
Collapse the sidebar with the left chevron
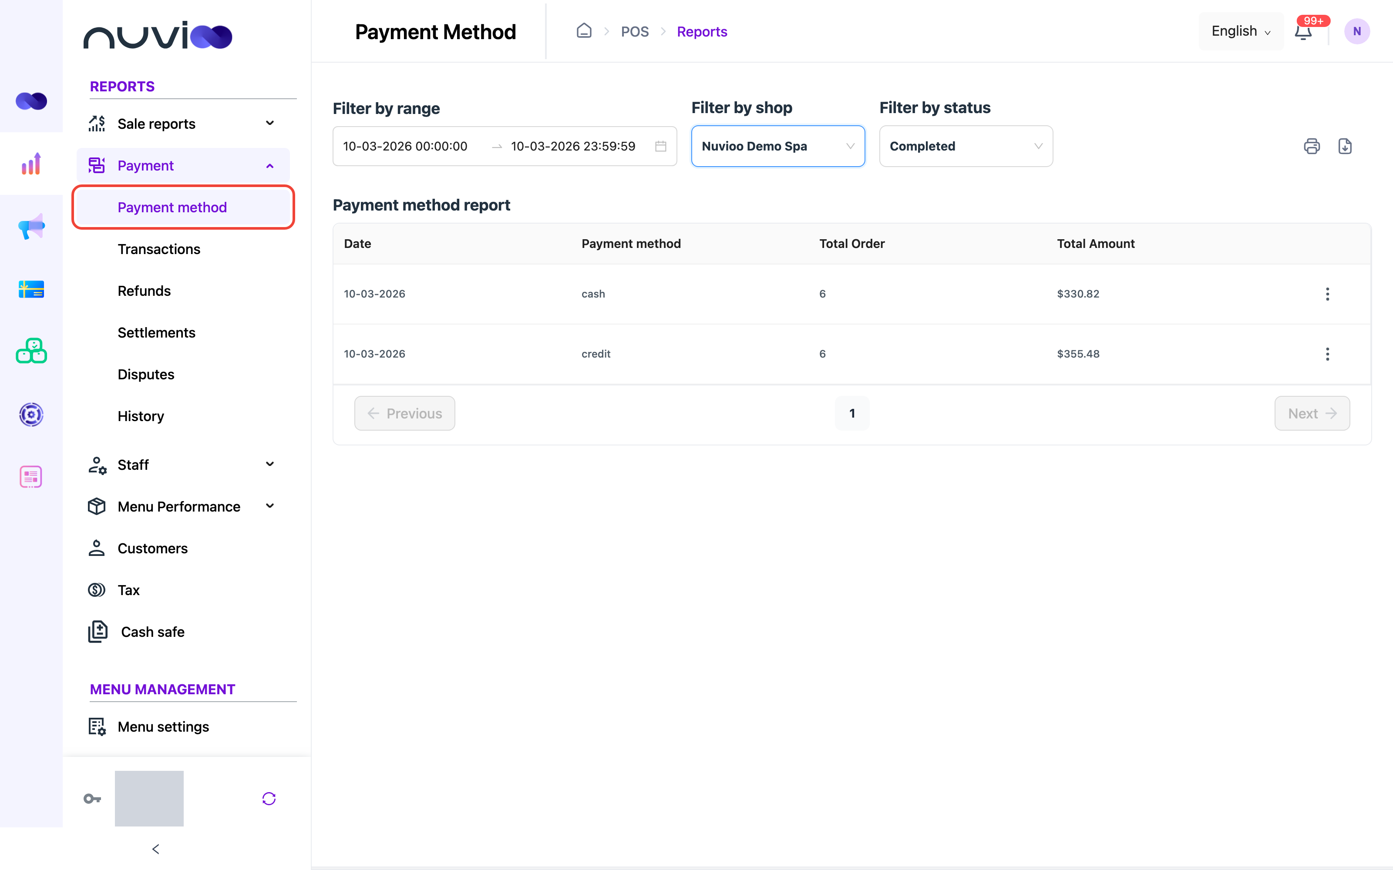click(155, 849)
